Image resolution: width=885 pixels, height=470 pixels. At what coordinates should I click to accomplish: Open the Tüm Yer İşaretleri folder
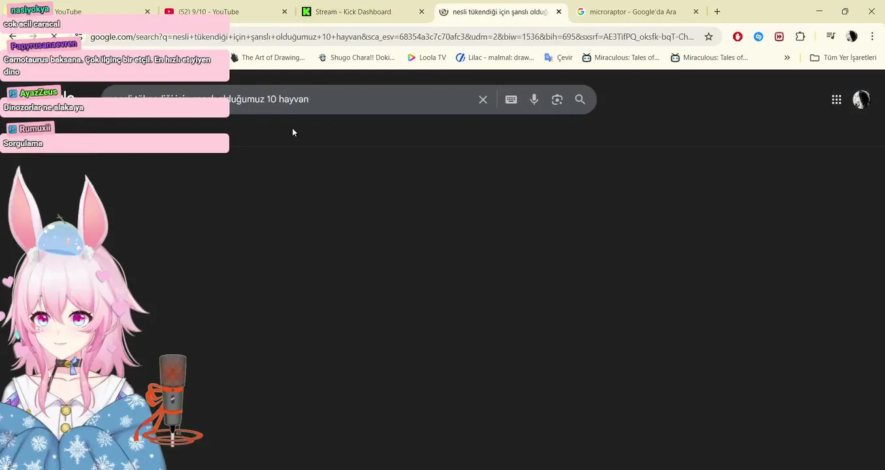coord(843,57)
